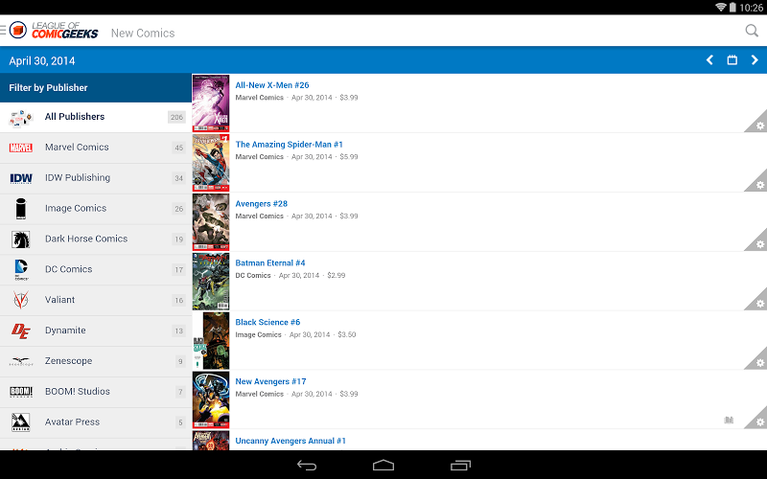Tap the Image Comics logo icon

[x=20, y=209]
